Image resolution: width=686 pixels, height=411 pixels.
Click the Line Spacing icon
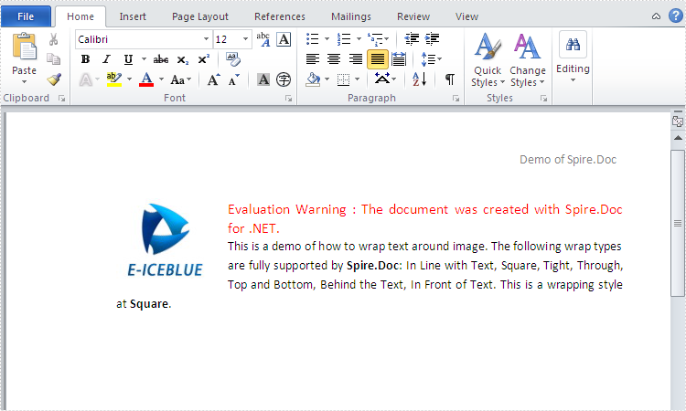click(x=428, y=59)
